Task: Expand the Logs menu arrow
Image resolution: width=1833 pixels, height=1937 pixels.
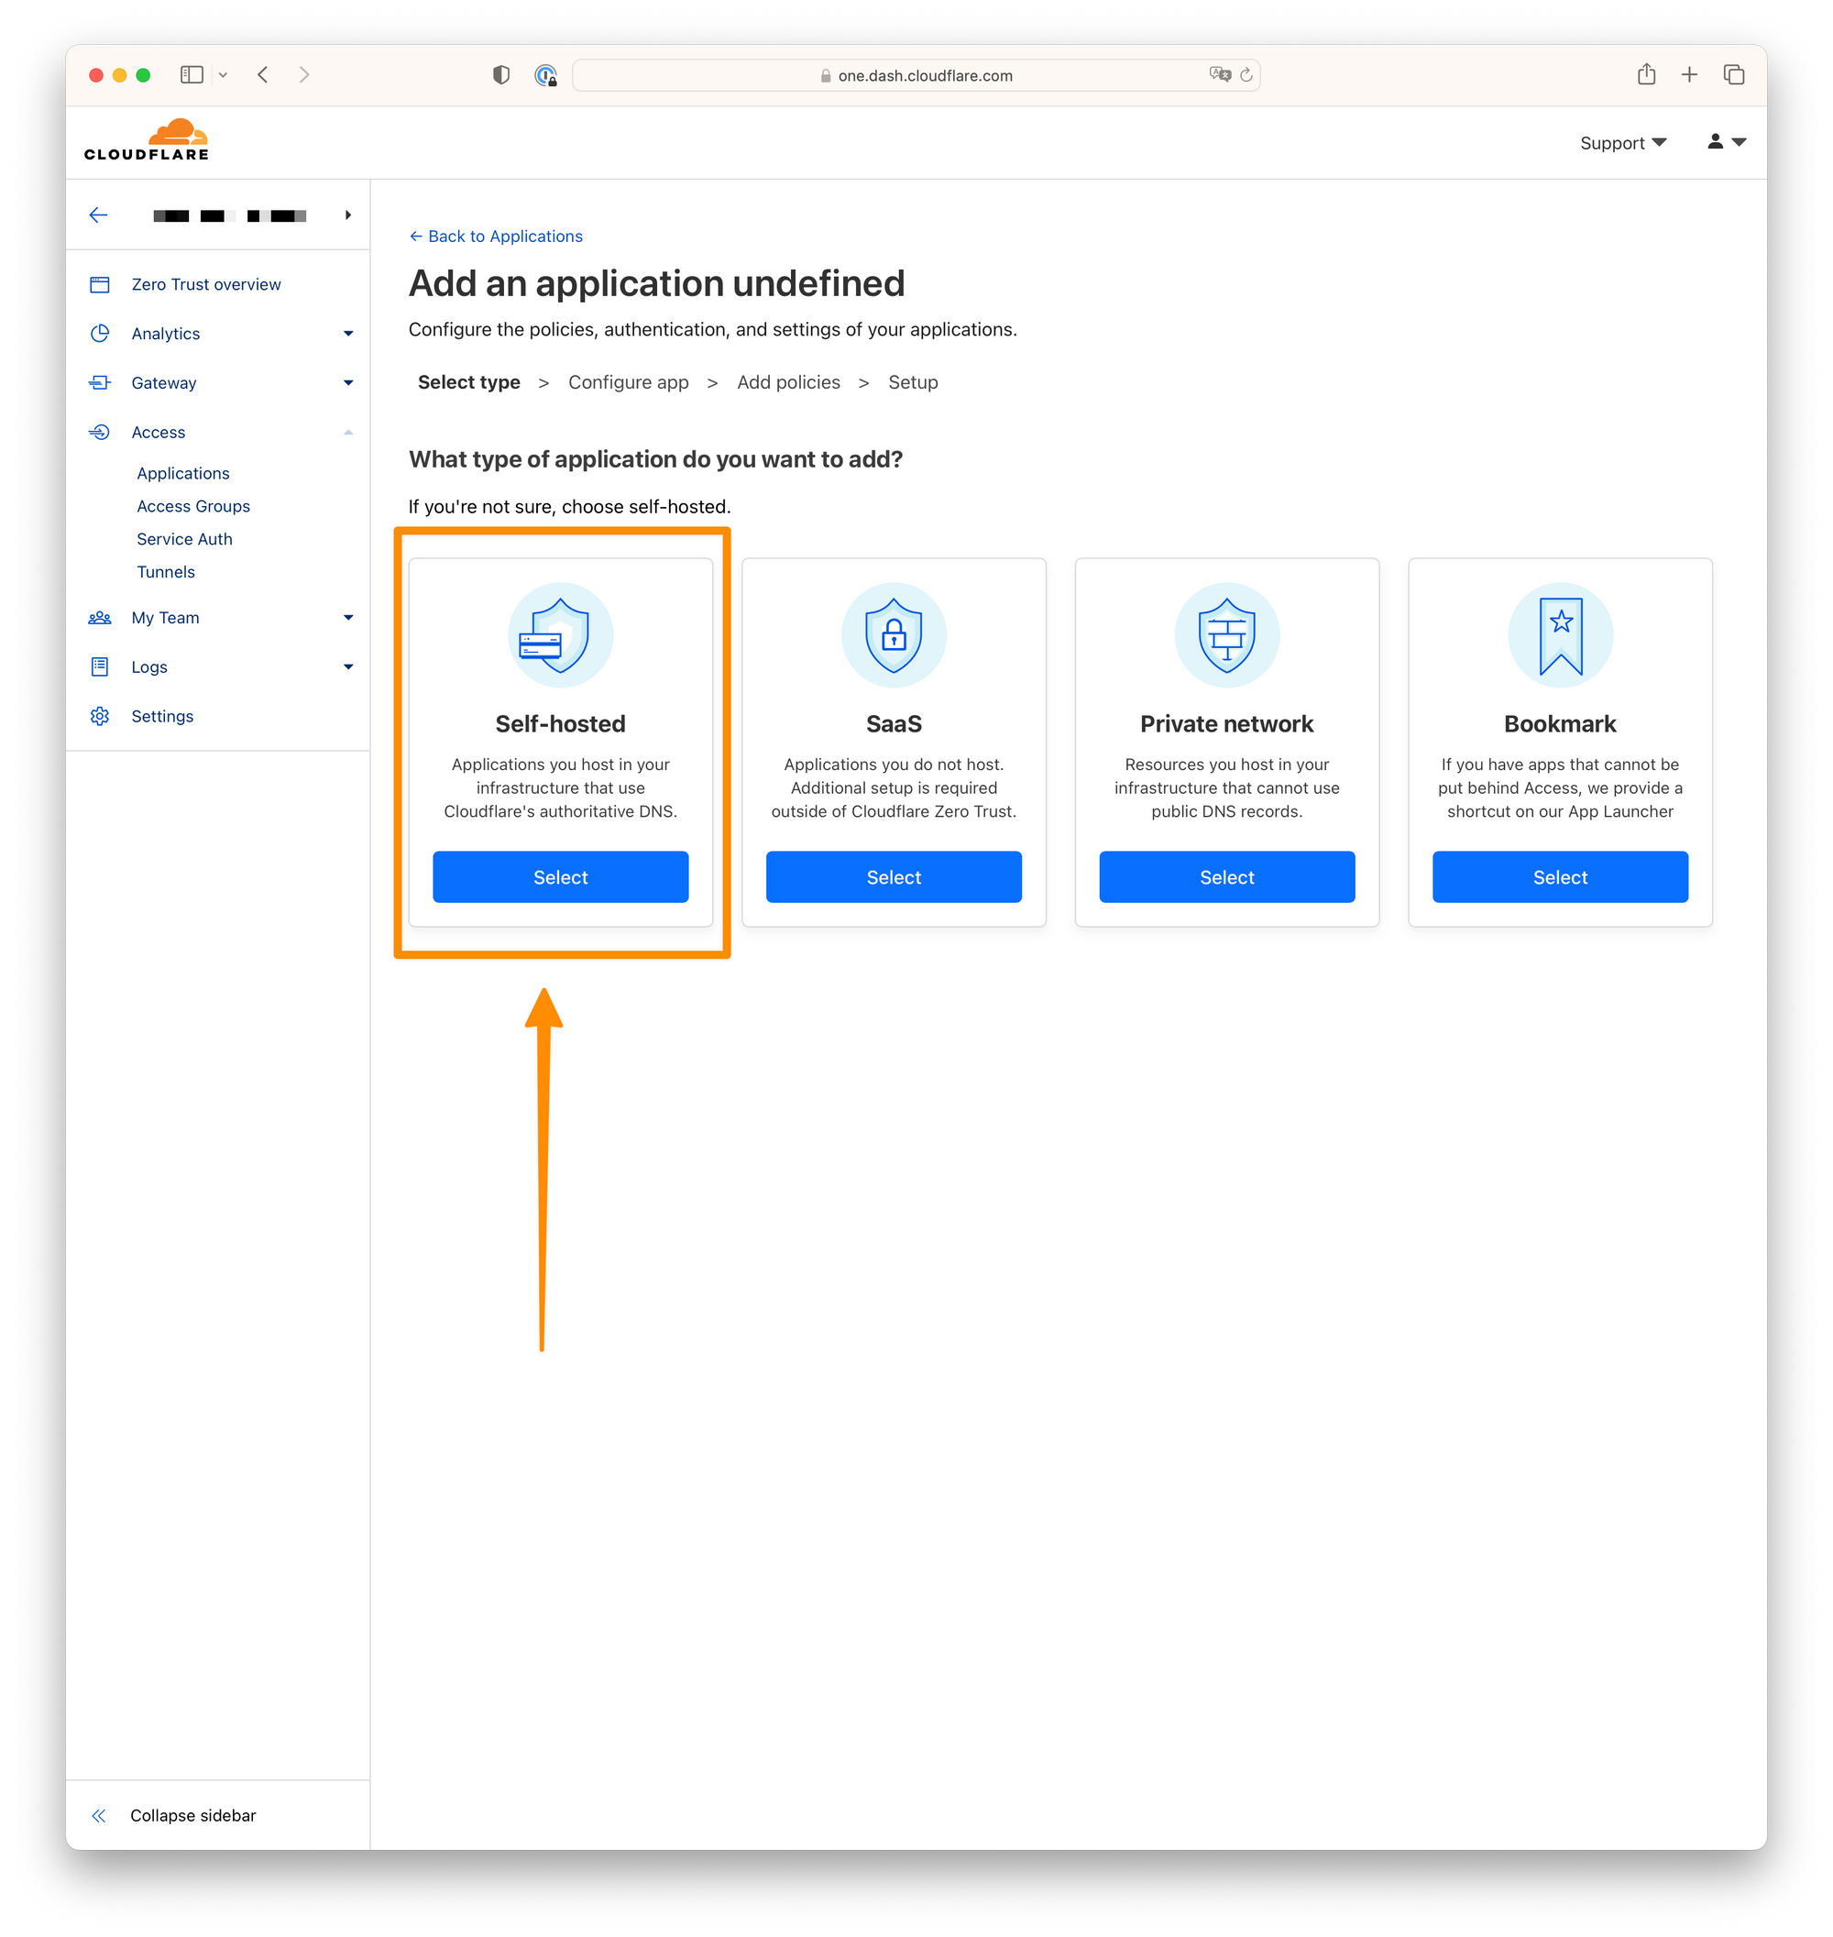Action: point(348,667)
